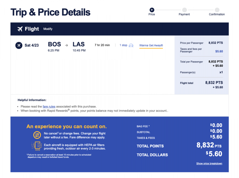Select the Wanna Get Away fare link
Image resolution: width=239 pixels, height=178 pixels.
[151, 45]
